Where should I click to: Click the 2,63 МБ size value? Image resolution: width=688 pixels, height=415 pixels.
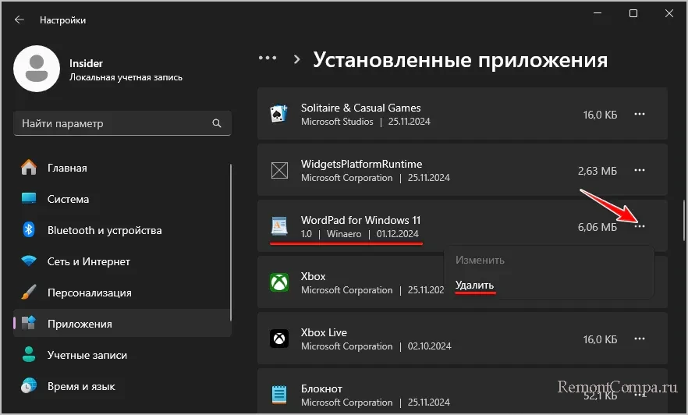598,171
